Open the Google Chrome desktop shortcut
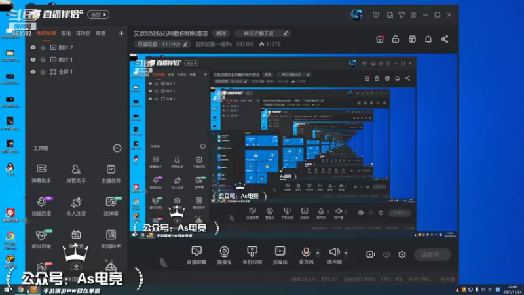The image size is (524, 295). [x=10, y=241]
